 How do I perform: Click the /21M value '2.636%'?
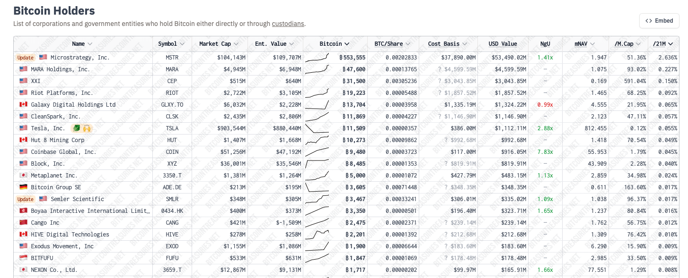coord(668,58)
